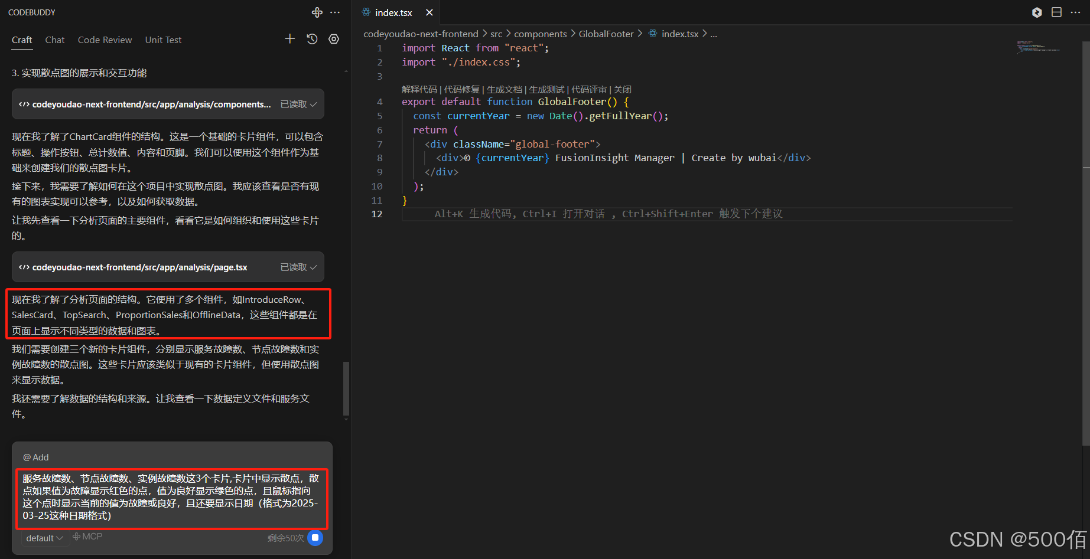Click "GlobalFooter" function name in code
1090x559 pixels.
click(x=572, y=102)
